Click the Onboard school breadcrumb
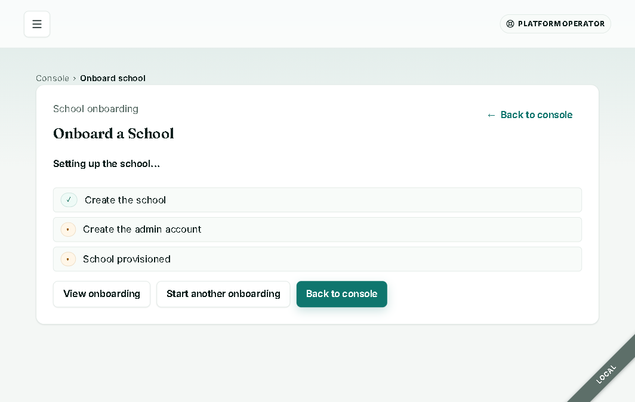The image size is (635, 402). (x=113, y=78)
